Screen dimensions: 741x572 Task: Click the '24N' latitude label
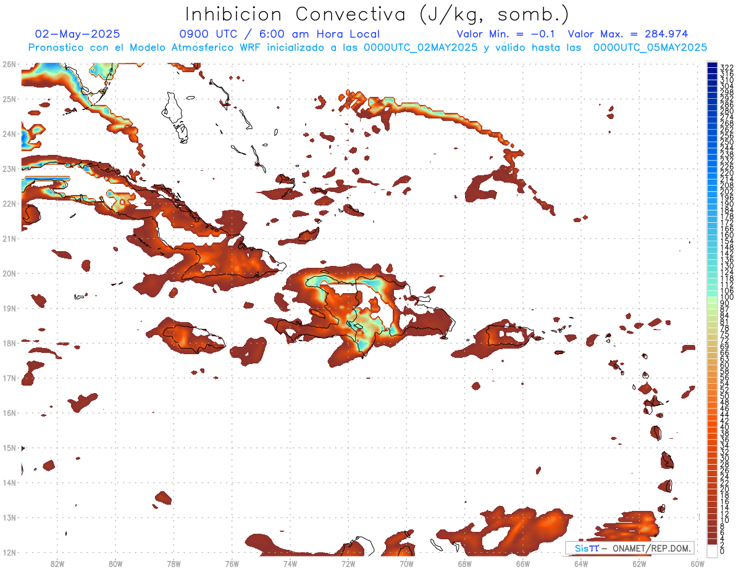tap(9, 134)
